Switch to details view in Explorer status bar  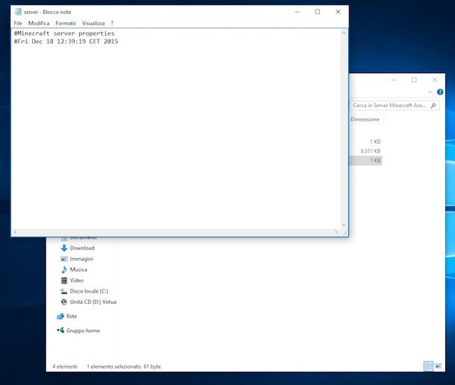(428, 366)
